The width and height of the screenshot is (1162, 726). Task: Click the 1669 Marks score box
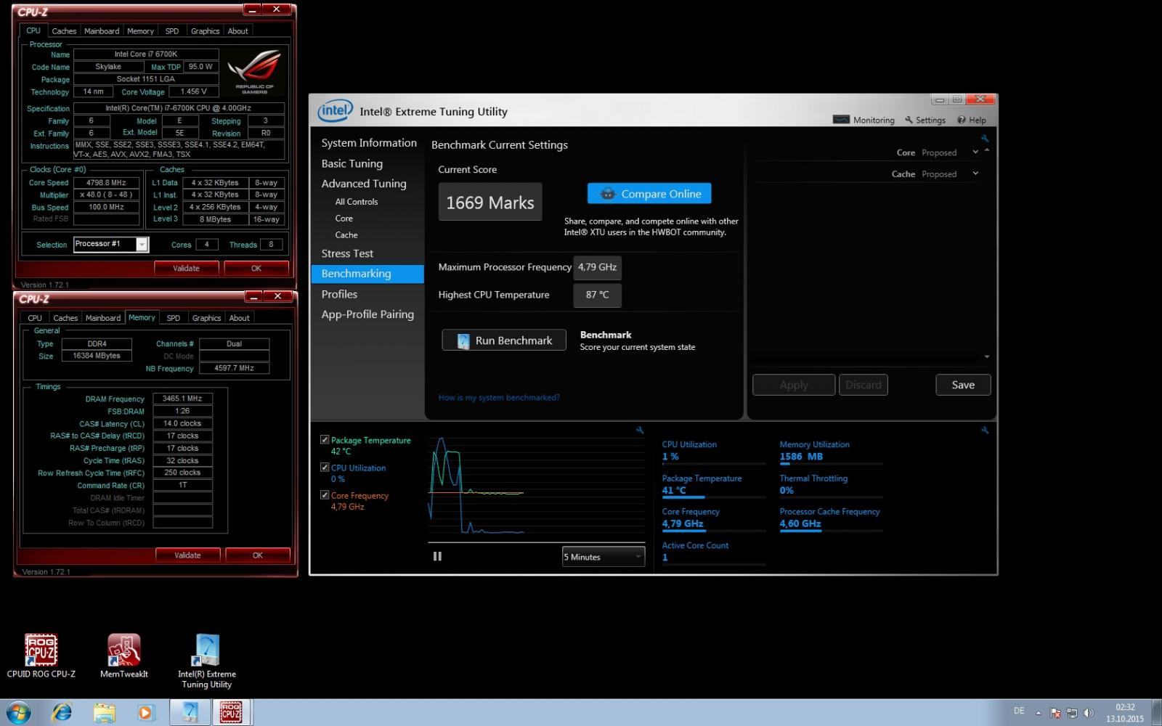coord(490,202)
